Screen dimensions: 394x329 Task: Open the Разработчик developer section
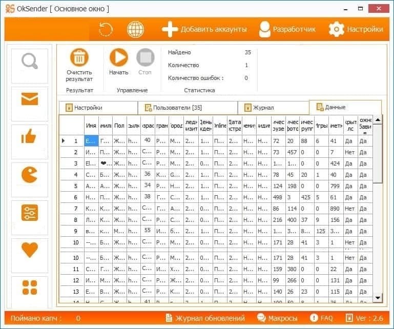tap(287, 29)
